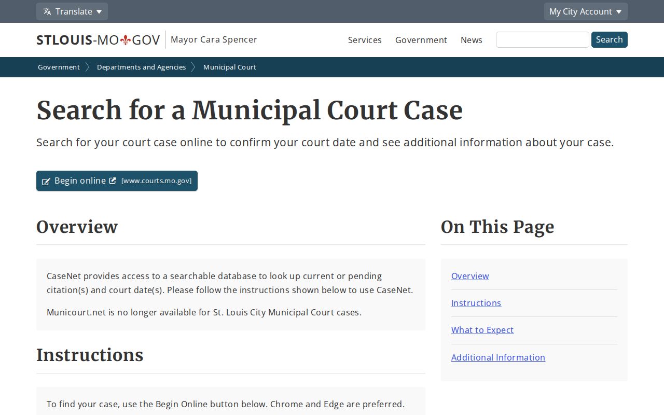
Task: Click the On This Page heading
Action: click(x=497, y=227)
